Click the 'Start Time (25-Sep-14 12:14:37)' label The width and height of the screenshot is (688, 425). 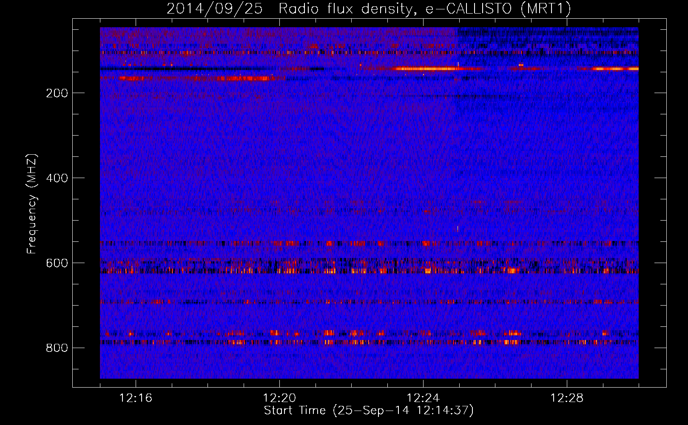click(369, 411)
